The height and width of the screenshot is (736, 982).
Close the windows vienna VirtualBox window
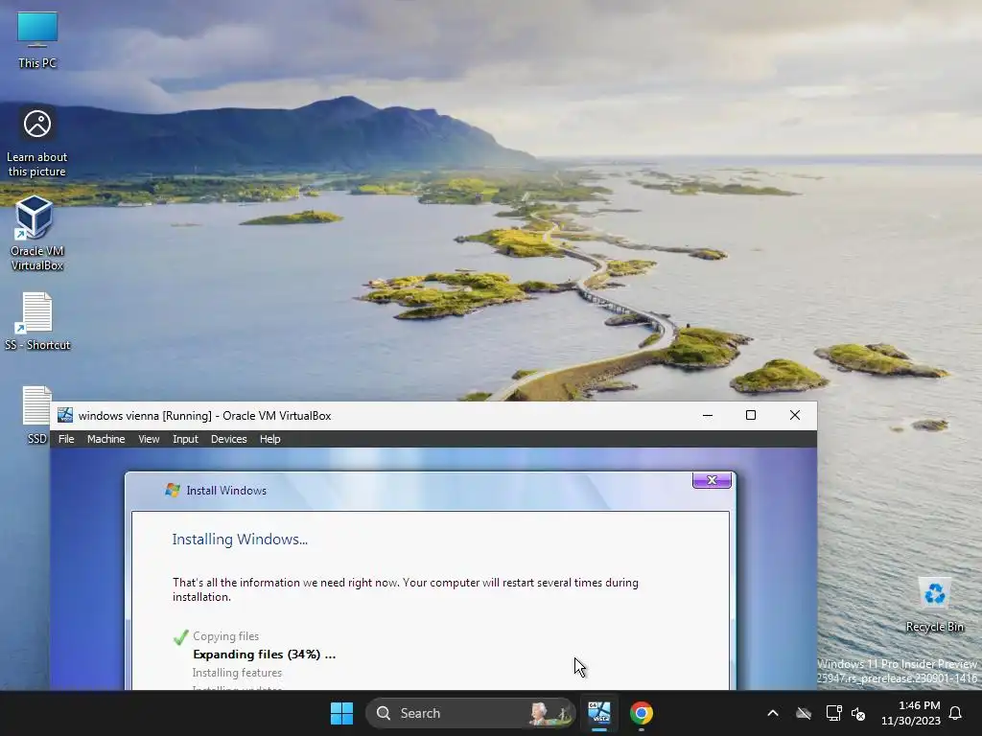(x=795, y=415)
